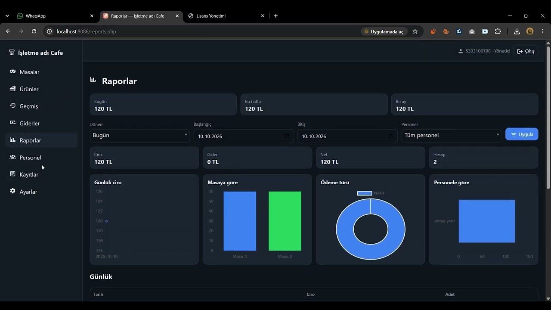The image size is (551, 310).
Task: Log out with Çıkış button
Action: coord(526,51)
